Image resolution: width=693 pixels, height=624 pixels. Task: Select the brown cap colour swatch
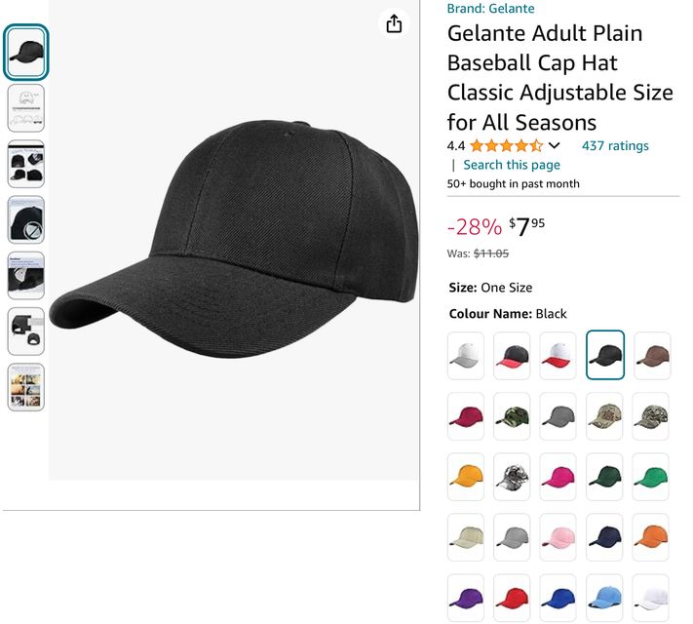(652, 355)
